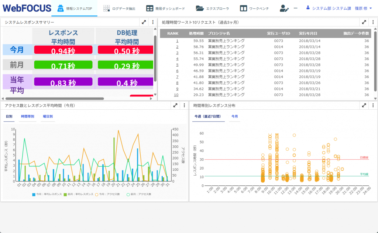The image size is (378, 233).
Task: Open the more options ellipsis in top bar
Action: (295, 8)
